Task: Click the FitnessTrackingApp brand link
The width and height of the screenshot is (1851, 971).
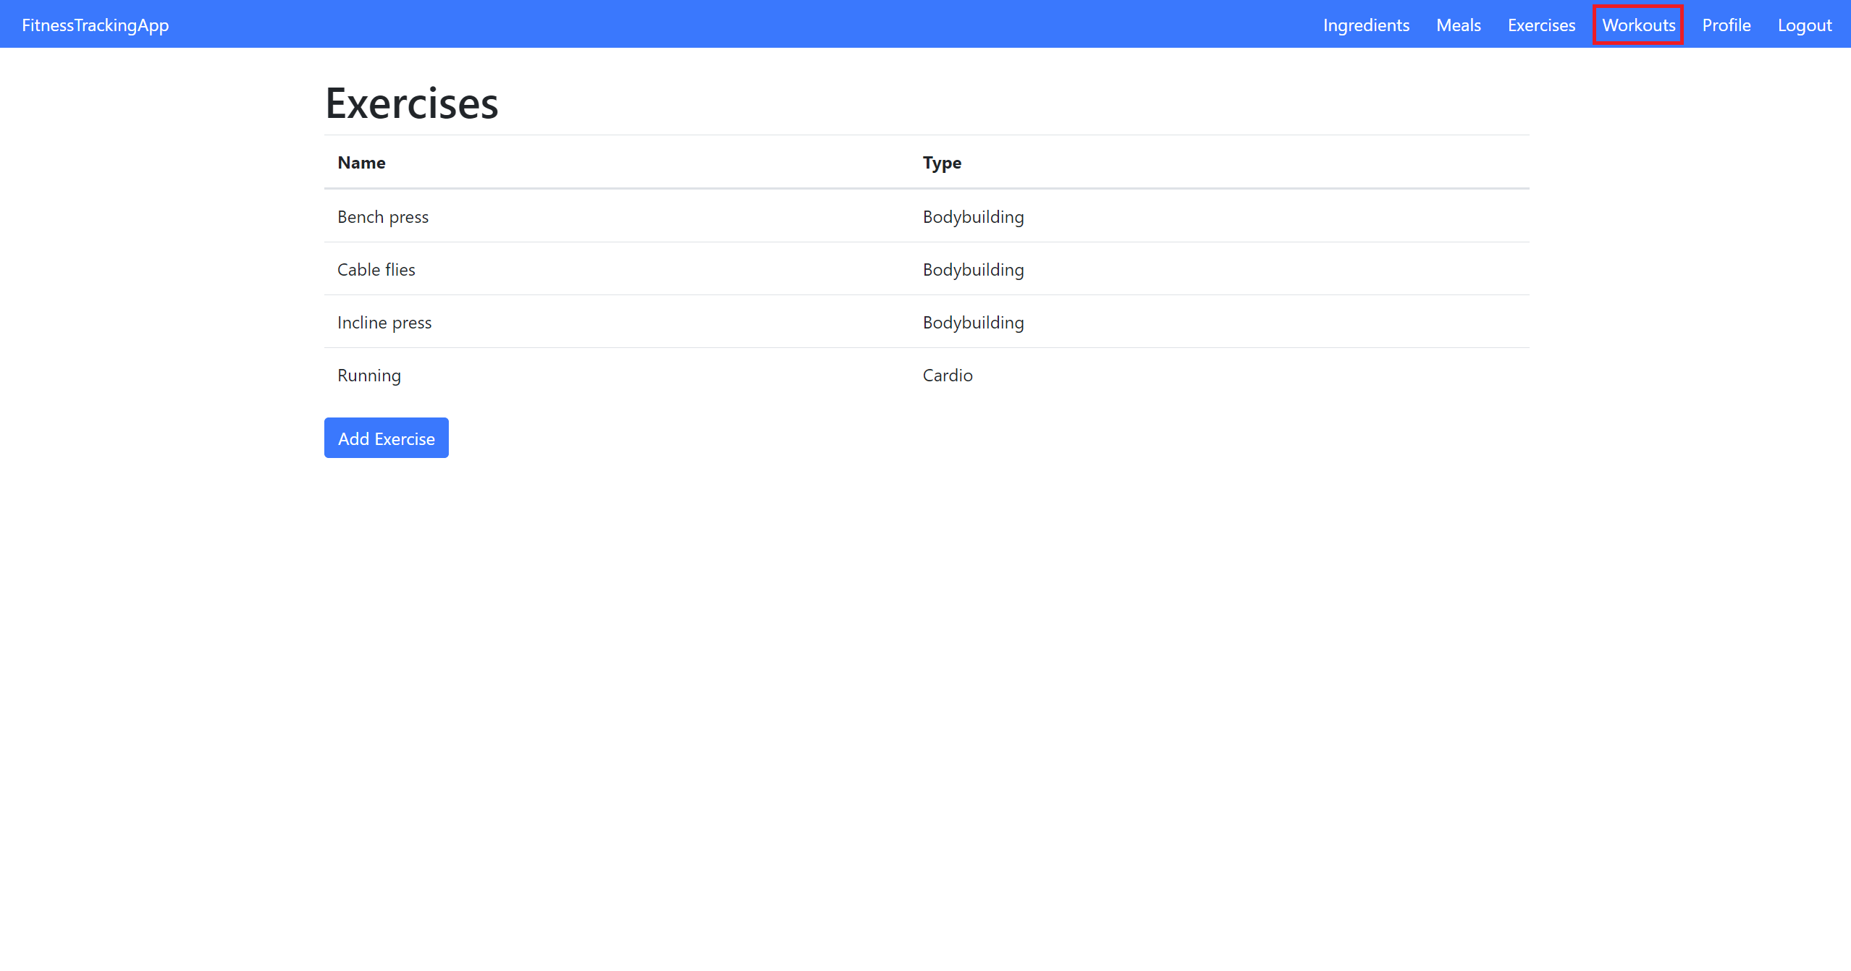Action: (95, 25)
